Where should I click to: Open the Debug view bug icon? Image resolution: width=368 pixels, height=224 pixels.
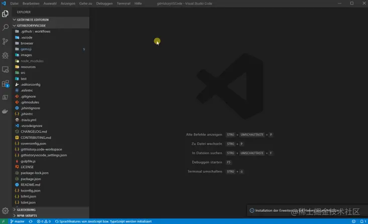pos(5,56)
